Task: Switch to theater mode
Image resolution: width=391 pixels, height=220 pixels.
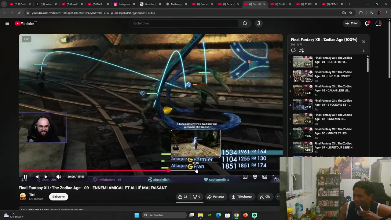Action: point(265,177)
